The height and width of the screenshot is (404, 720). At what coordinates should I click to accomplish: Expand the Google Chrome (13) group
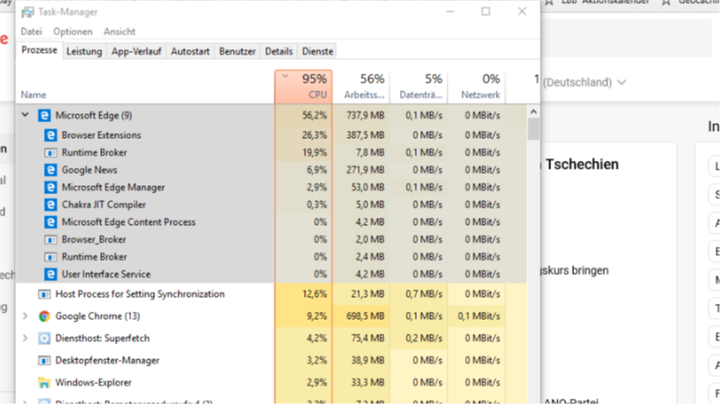[25, 316]
